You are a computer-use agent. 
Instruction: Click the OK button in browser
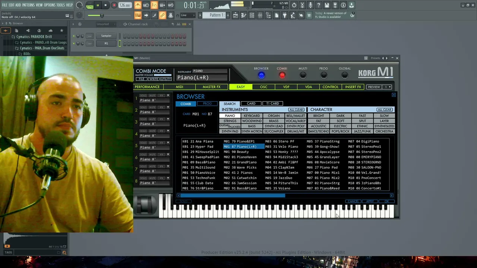[386, 201]
